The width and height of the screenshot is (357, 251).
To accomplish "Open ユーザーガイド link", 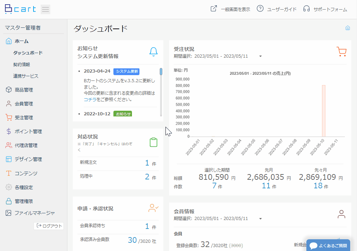I will tap(282, 9).
